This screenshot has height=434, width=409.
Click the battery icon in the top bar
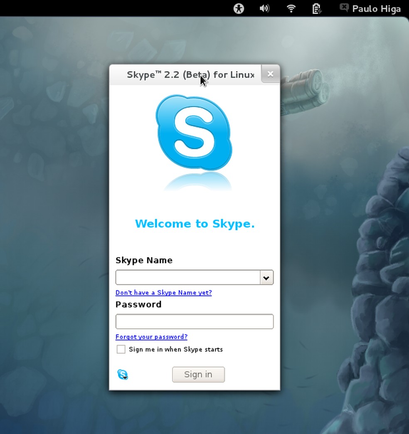(316, 8)
